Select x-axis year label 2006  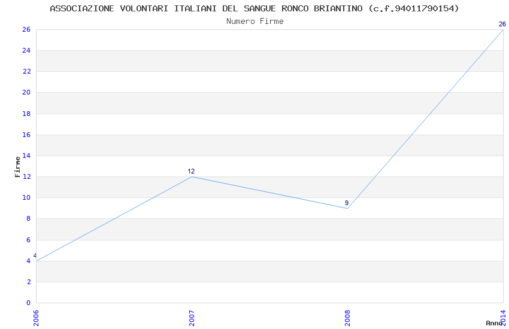pos(36,318)
